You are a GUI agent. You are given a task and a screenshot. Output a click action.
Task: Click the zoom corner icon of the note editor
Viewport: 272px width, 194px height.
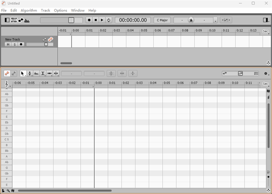coord(268,190)
